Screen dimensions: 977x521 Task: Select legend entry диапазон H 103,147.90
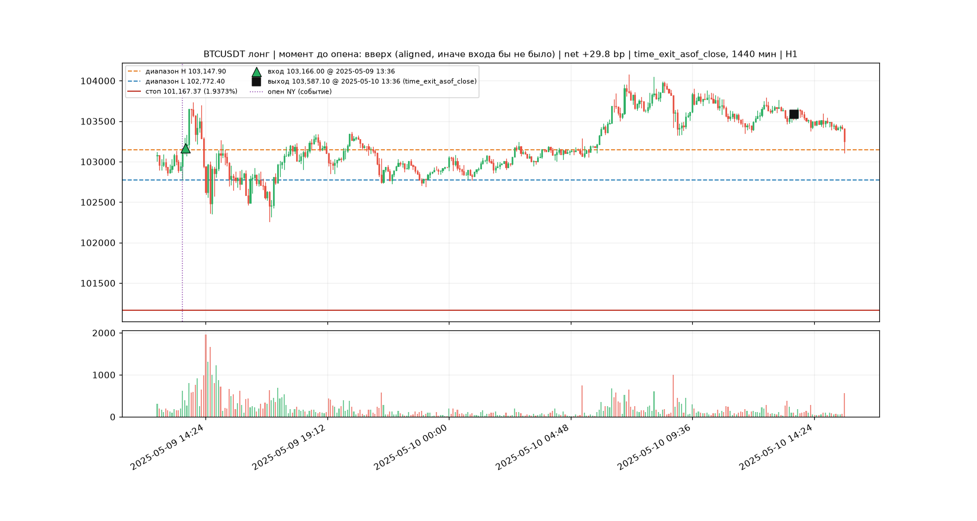[x=186, y=72]
